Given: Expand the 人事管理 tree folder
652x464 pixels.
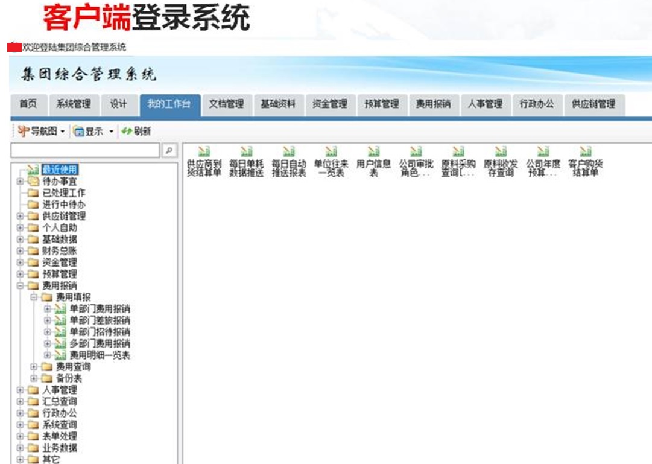Looking at the screenshot, I should [20, 390].
